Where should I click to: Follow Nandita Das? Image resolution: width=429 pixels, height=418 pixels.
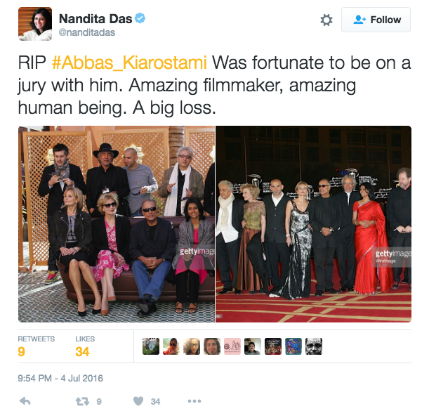[376, 20]
